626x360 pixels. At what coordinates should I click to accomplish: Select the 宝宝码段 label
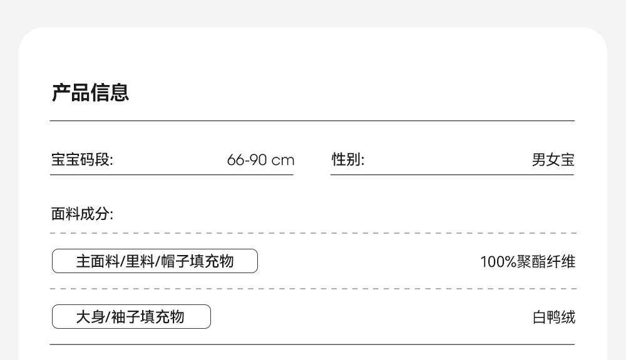[x=82, y=160]
